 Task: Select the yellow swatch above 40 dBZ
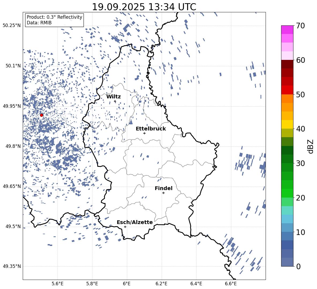pos(287,124)
